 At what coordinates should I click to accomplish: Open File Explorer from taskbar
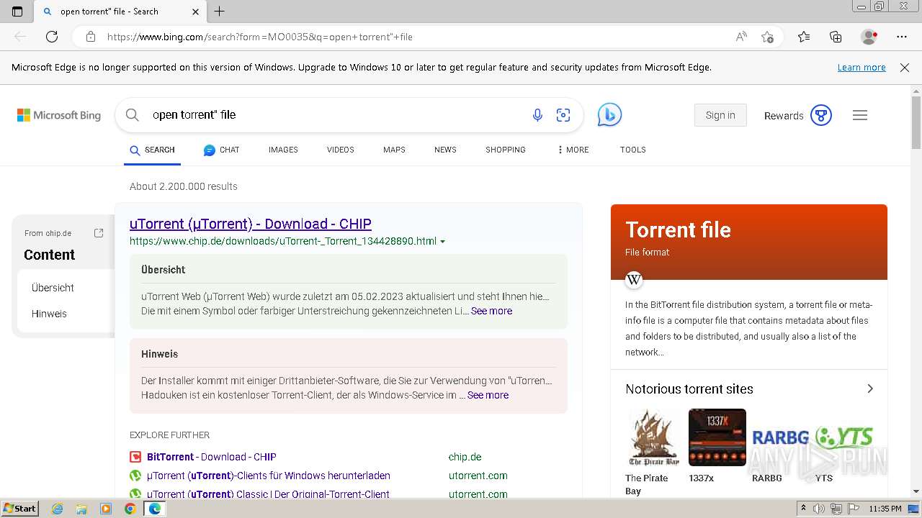click(81, 509)
